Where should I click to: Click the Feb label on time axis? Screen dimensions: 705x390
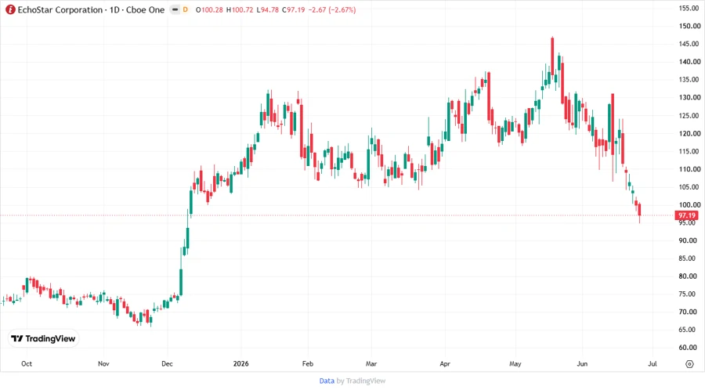tap(308, 364)
